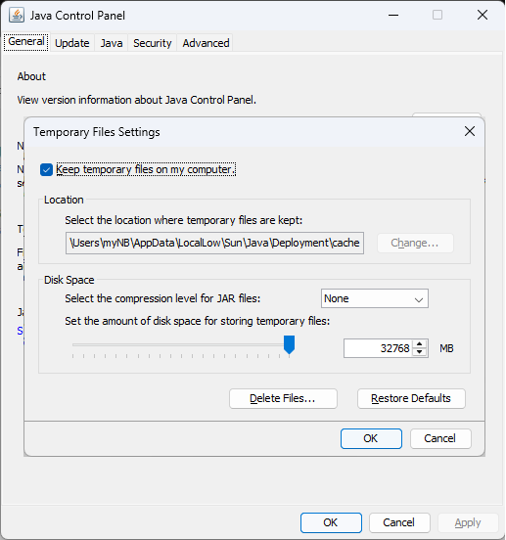Close the Java Control Panel window
This screenshot has width=506, height=540.
pyautogui.click(x=483, y=15)
